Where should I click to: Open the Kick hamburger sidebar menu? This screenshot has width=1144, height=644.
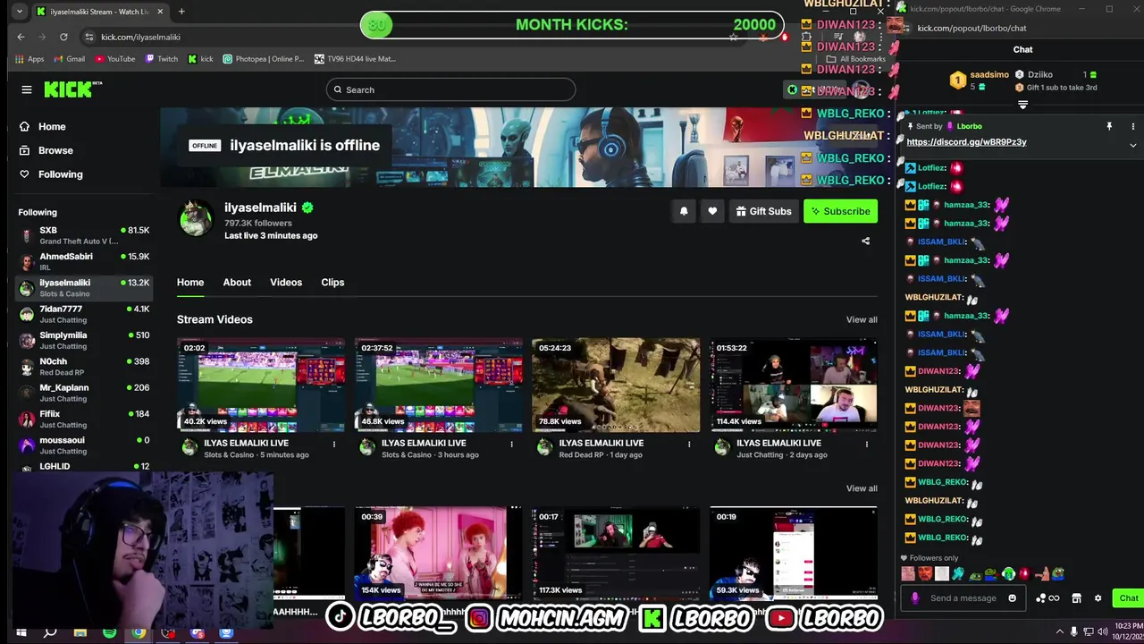[x=27, y=89]
